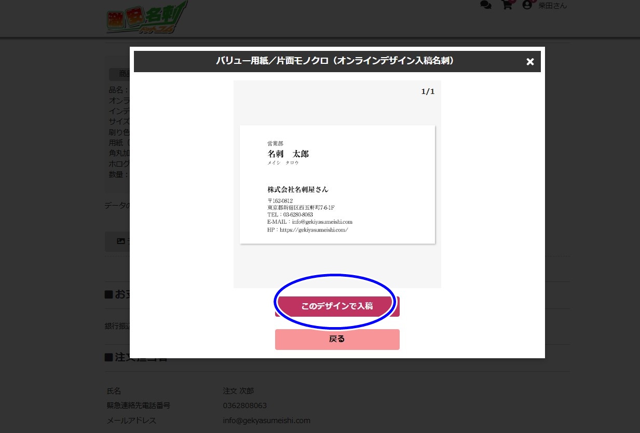Click the 注文担当者 section heading
The image size is (640, 433).
(136, 357)
